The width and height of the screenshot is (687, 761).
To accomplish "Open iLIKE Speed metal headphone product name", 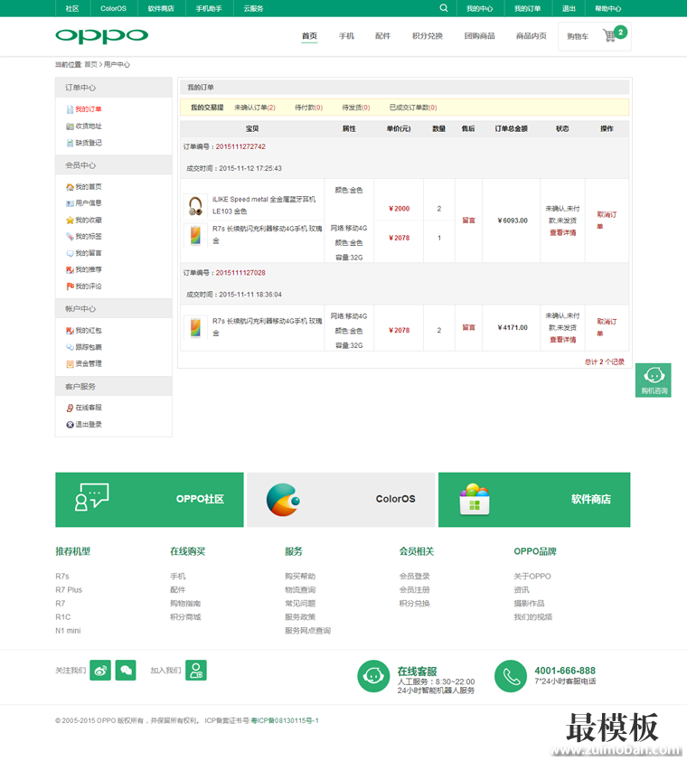I will point(264,205).
